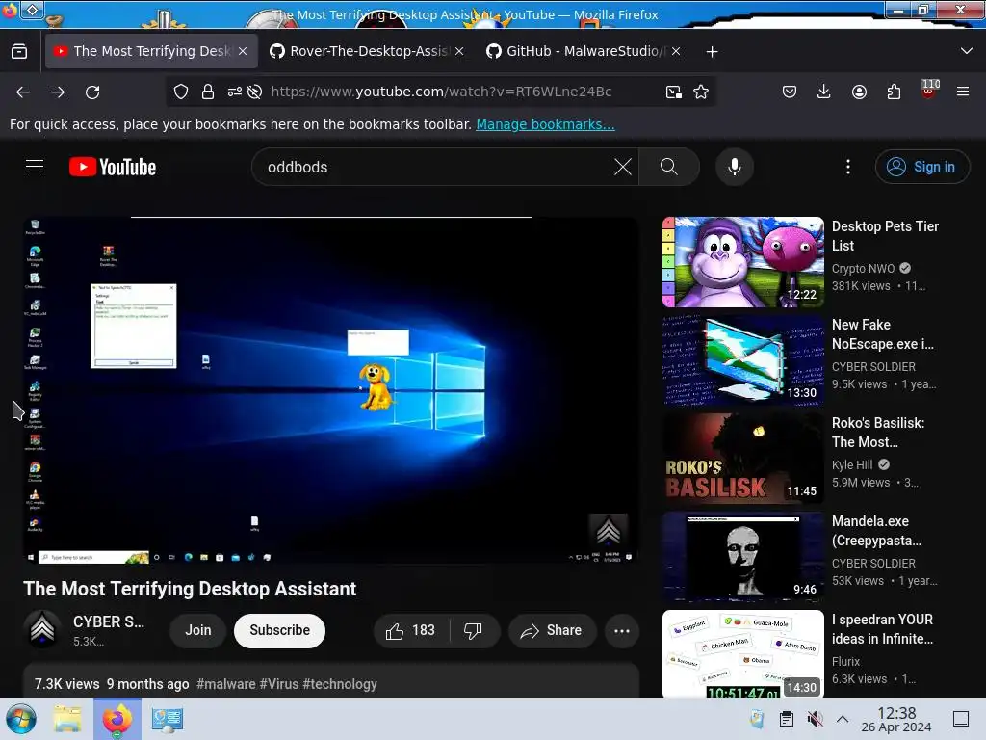Open the taskbar clock and date
Image resolution: width=986 pixels, height=740 pixels.
[896, 719]
